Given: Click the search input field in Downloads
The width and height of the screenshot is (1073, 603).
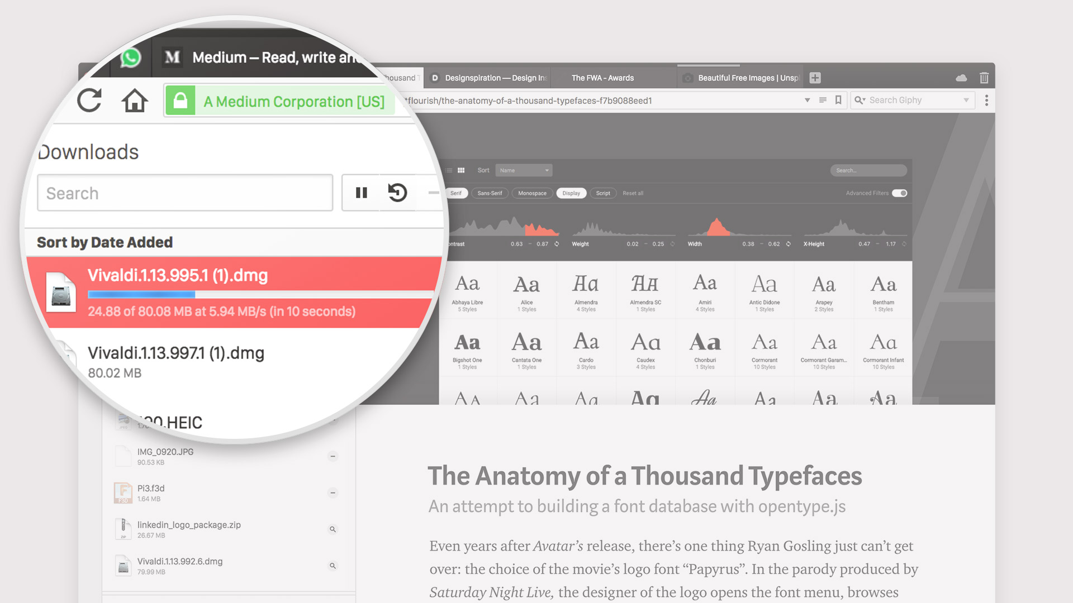Looking at the screenshot, I should 187,193.
